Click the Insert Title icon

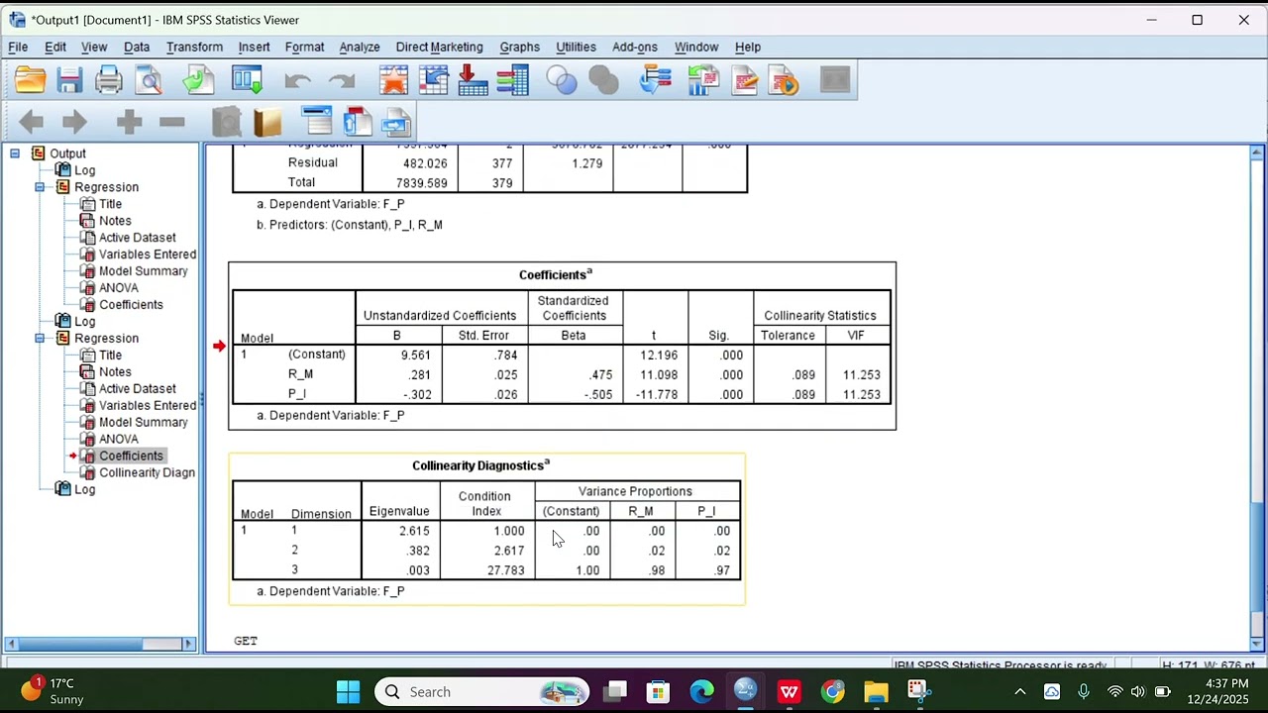tap(357, 122)
